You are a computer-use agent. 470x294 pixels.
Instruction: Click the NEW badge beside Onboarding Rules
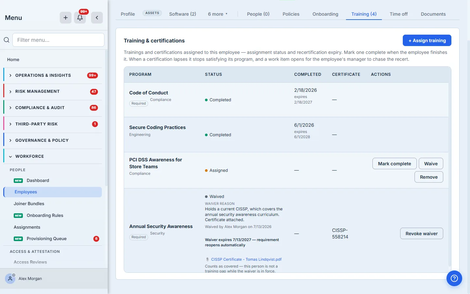coord(18,216)
